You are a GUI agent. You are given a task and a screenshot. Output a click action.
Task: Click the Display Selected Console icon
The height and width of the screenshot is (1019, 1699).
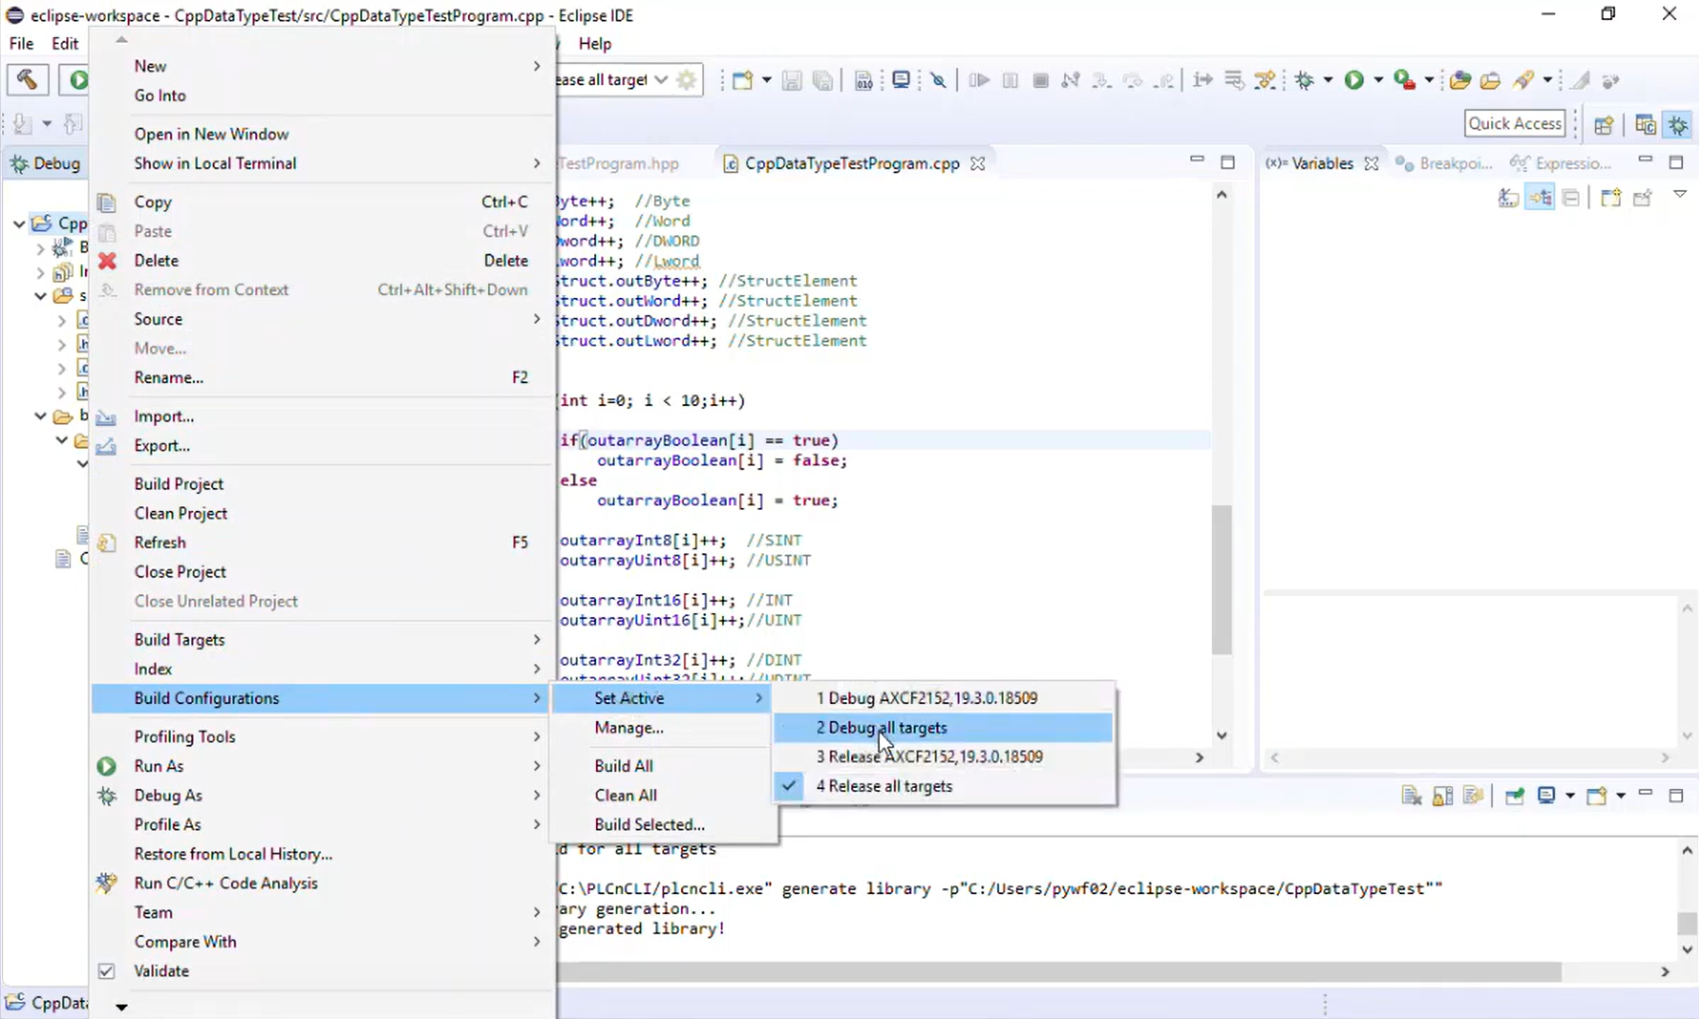pyautogui.click(x=1547, y=796)
